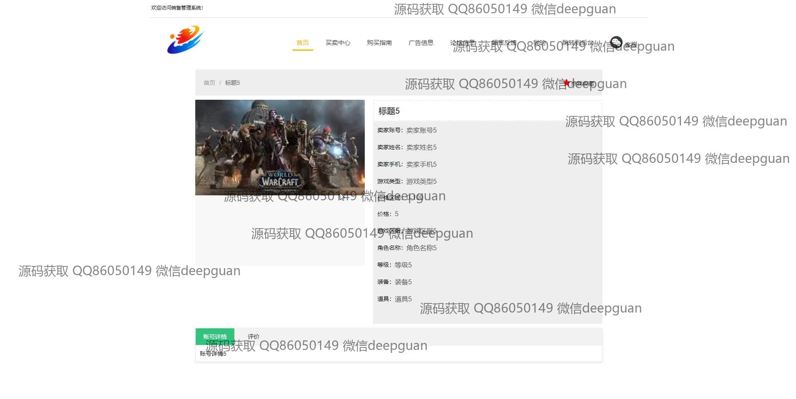Open the 客服 WeChat chat icon
Viewport: 796px width, 399px height.
tap(616, 42)
